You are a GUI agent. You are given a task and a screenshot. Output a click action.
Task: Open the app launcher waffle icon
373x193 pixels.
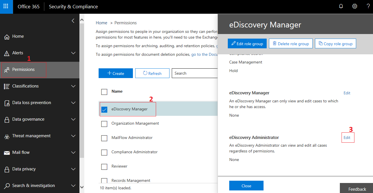point(6,6)
